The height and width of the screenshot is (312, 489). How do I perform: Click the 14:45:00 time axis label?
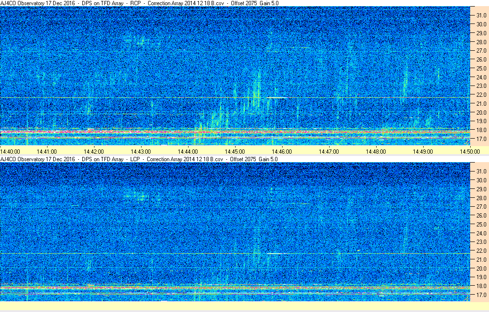point(235,152)
